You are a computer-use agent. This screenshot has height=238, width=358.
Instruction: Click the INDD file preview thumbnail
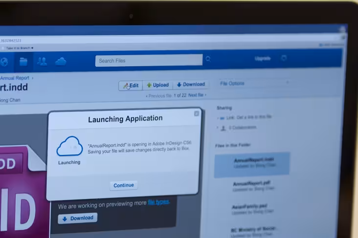pyautogui.click(x=23, y=191)
